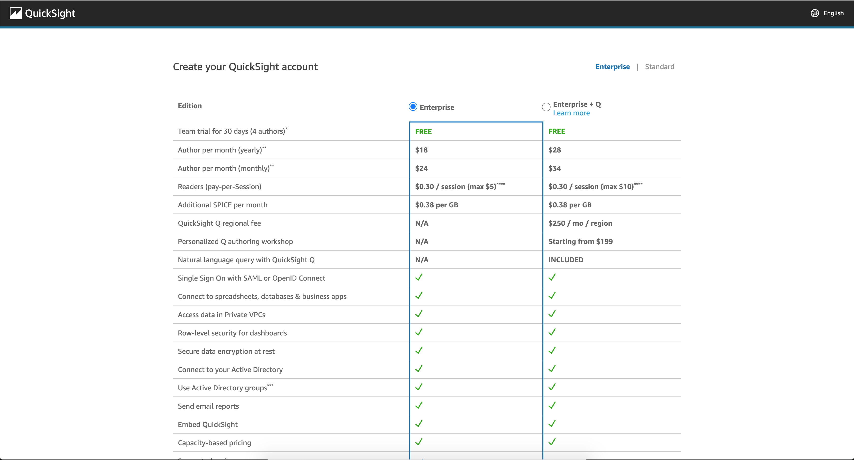
Task: Click 'QuickSight Q regional fee' label
Action: pos(219,223)
